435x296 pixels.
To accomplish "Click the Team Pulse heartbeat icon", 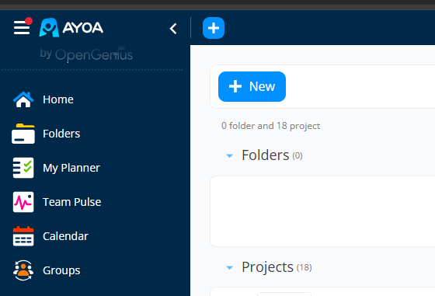I will [x=23, y=202].
